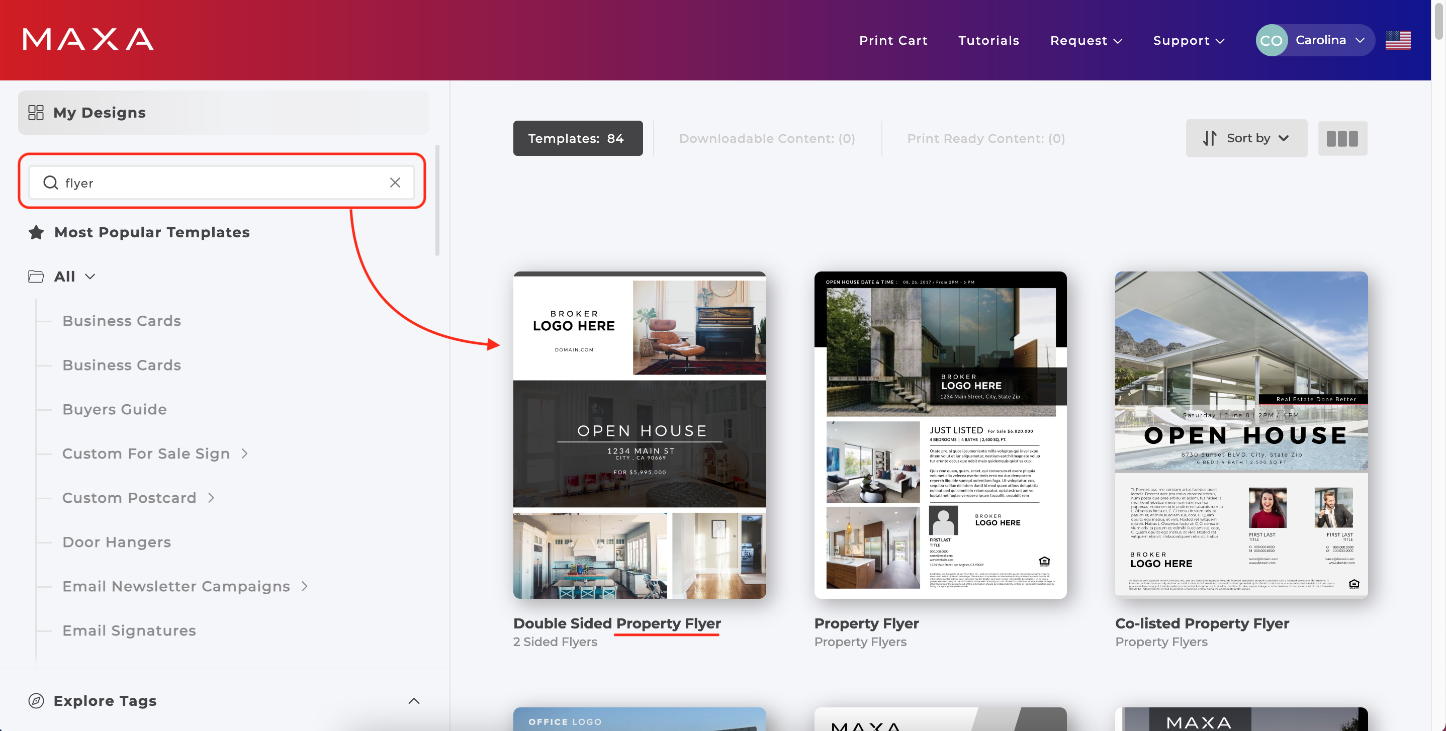Click the search magnifier icon
The height and width of the screenshot is (731, 1446).
coord(50,182)
